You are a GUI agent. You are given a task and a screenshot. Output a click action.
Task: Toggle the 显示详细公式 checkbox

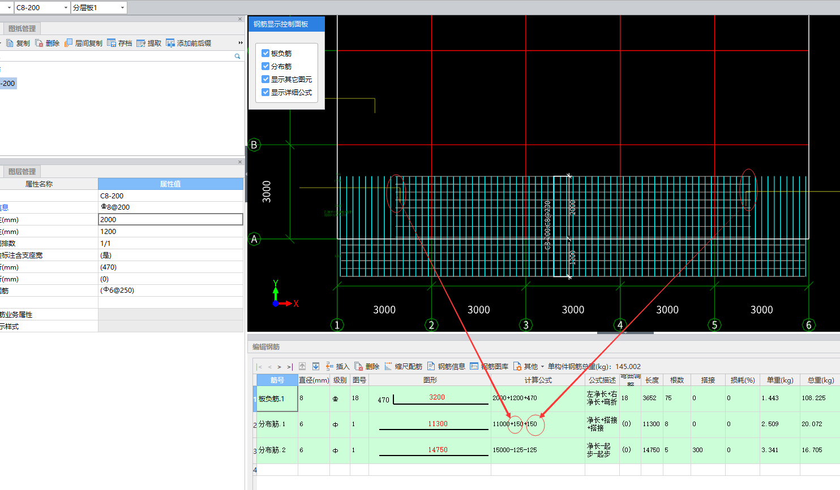point(265,92)
